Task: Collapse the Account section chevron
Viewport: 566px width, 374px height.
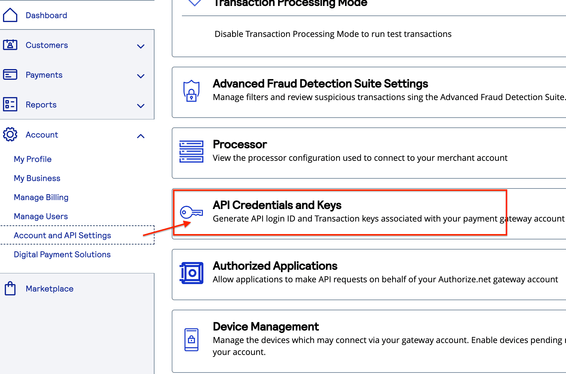Action: [141, 136]
